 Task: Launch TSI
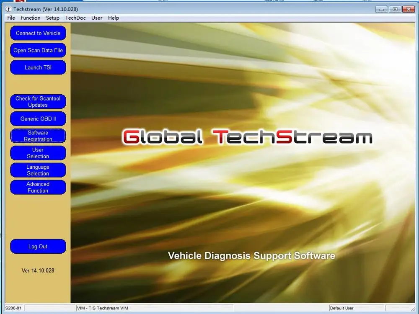(x=38, y=67)
